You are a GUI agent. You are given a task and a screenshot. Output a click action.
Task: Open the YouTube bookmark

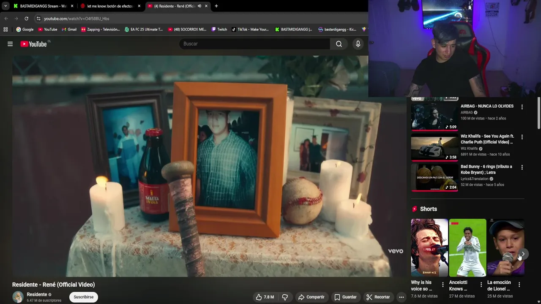point(47,30)
